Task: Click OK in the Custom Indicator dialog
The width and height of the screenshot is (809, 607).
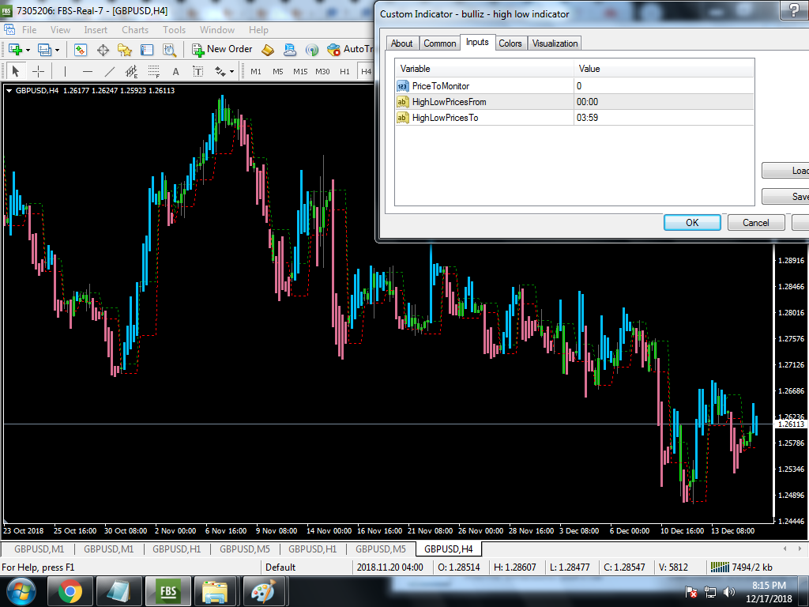Action: (x=692, y=222)
